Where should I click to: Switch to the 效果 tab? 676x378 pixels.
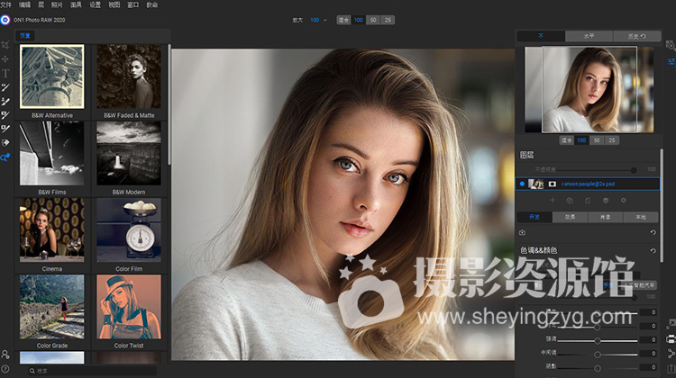570,217
